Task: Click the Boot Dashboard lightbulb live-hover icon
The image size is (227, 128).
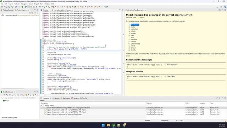Action: click(x=26, y=95)
